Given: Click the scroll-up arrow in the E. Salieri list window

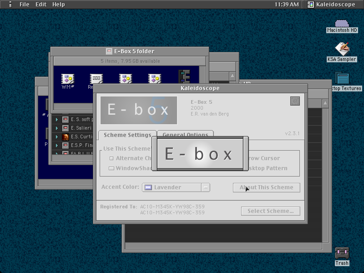Looking at the screenshot, I should click(233, 76).
